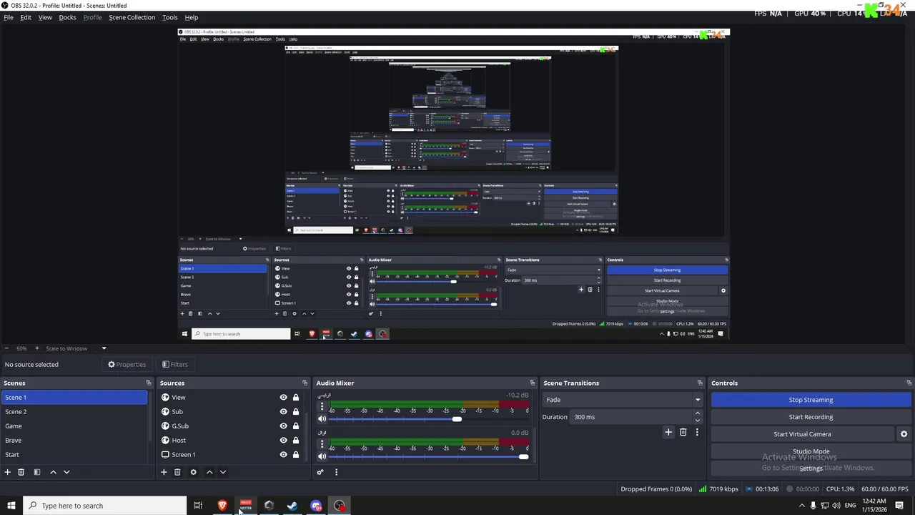Zoom in the preview with the plus icon
This screenshot has width=915, height=515.
pyautogui.click(x=39, y=348)
